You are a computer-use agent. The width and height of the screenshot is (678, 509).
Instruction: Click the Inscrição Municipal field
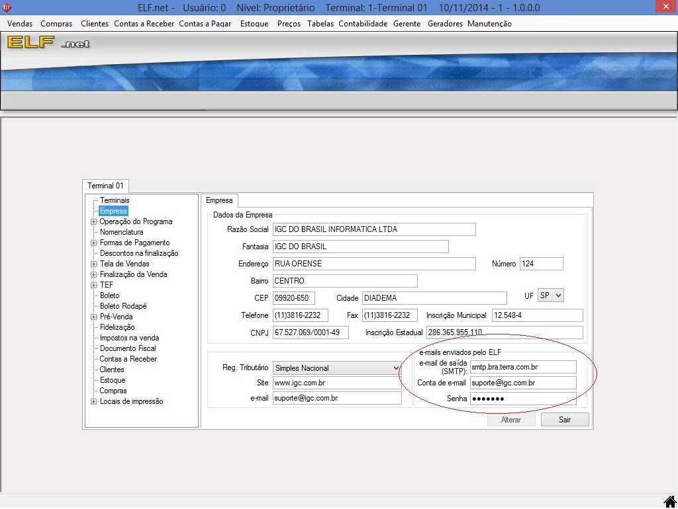538,315
